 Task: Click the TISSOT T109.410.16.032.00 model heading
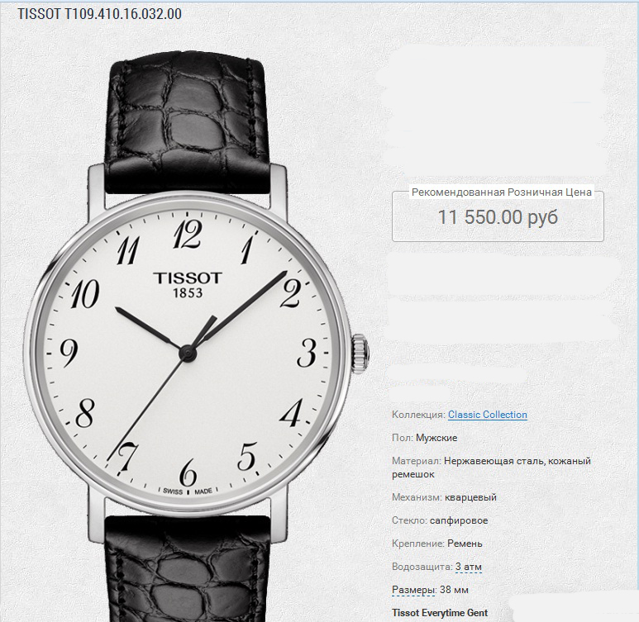100,14
